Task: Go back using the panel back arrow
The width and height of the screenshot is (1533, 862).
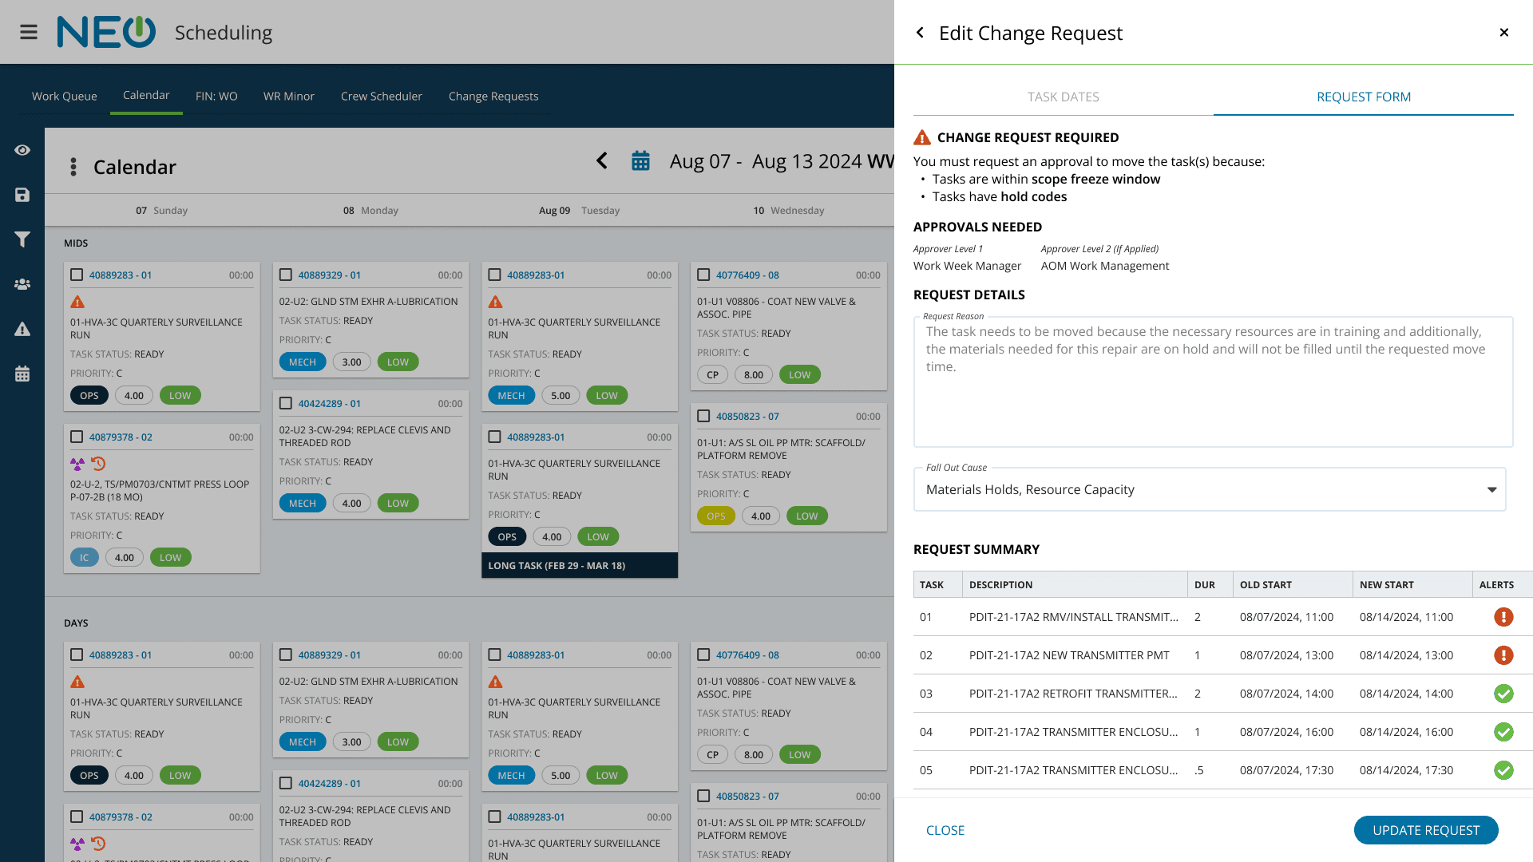Action: tap(921, 33)
